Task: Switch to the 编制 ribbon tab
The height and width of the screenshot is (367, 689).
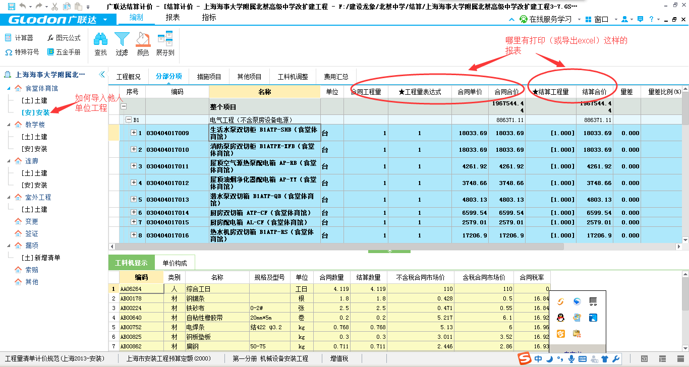Action: [x=136, y=18]
